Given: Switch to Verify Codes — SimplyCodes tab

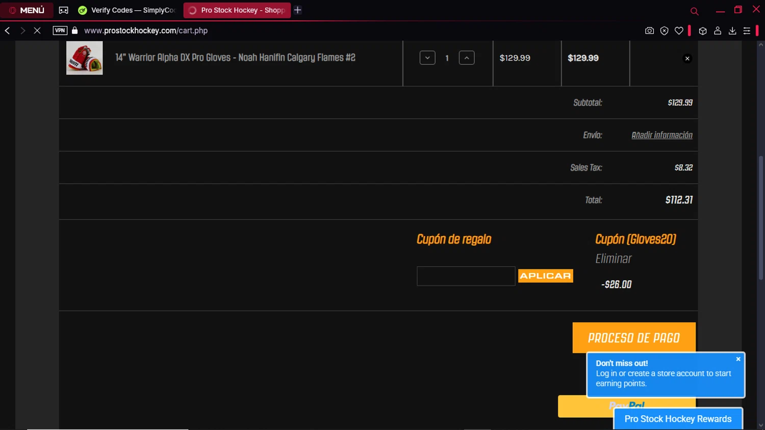Looking at the screenshot, I should (x=127, y=10).
